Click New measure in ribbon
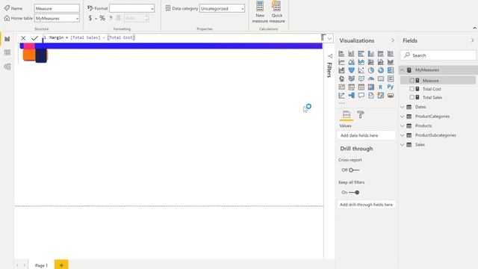 pyautogui.click(x=260, y=12)
